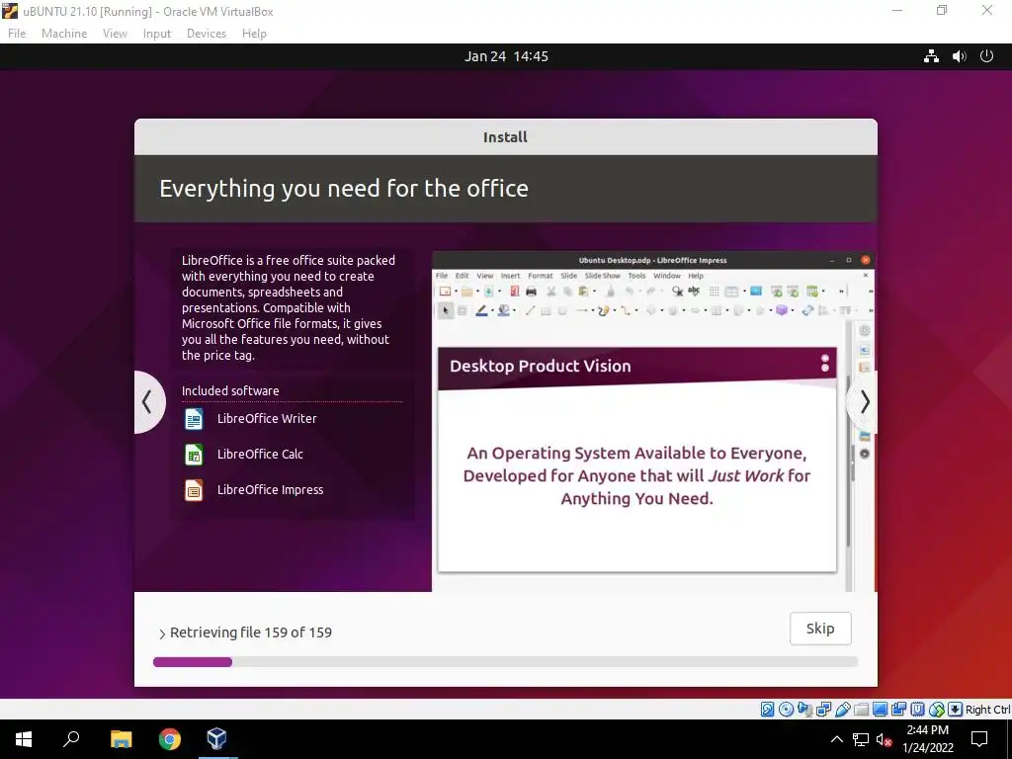The width and height of the screenshot is (1012, 759).
Task: Open the Windows notification center
Action: tap(979, 739)
